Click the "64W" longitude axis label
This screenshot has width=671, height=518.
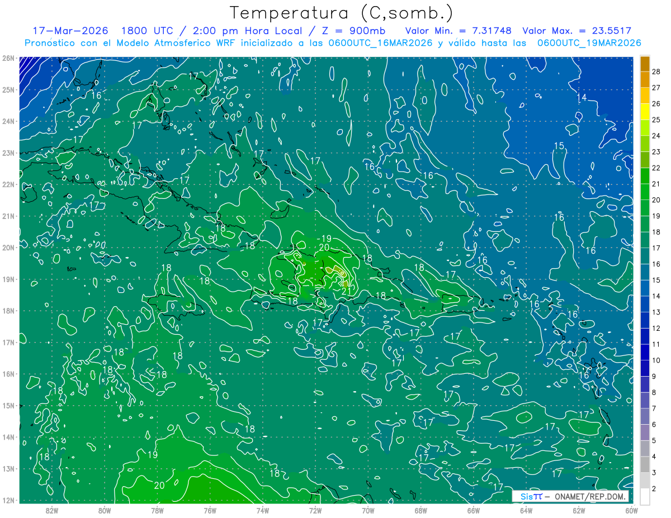pos(526,510)
